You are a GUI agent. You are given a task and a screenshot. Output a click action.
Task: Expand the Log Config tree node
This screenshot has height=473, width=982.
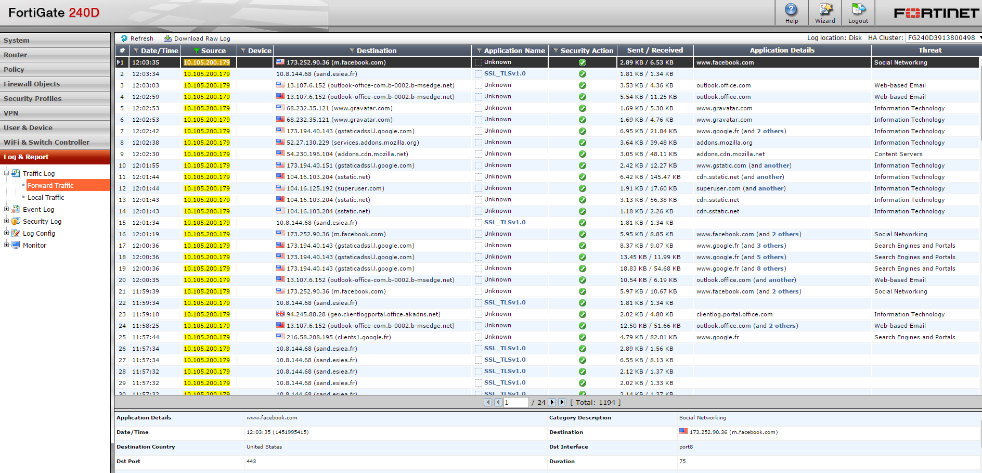(6, 233)
